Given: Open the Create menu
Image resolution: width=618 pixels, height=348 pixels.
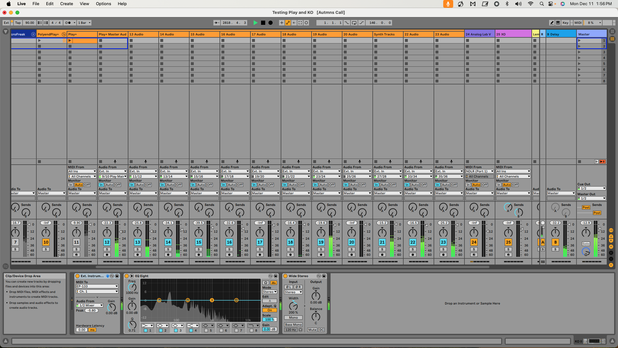Looking at the screenshot, I should (x=66, y=4).
